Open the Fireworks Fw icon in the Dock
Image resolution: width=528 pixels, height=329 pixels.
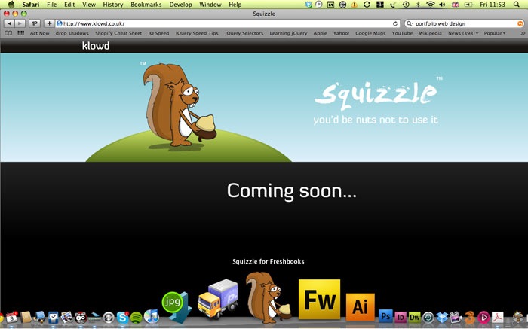point(319,299)
